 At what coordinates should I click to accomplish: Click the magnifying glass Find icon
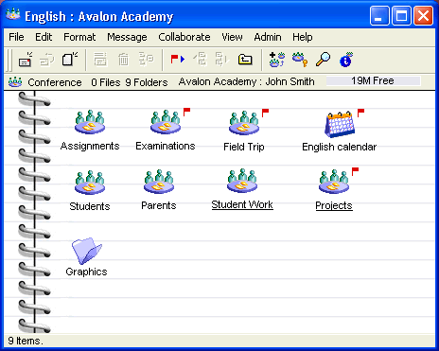[x=323, y=60]
